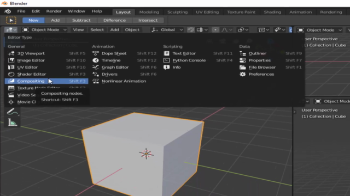350x196 pixels.
Task: Open Properties editor
Action: click(x=270, y=60)
